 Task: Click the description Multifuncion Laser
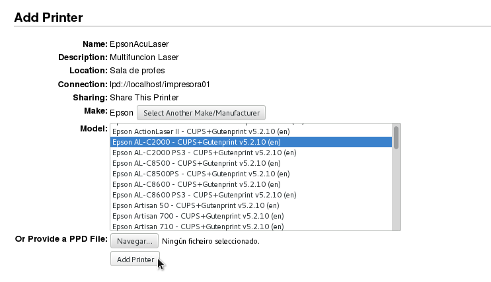144,57
